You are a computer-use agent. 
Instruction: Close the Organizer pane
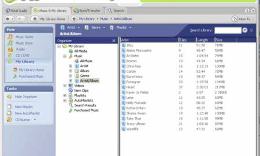[114, 41]
